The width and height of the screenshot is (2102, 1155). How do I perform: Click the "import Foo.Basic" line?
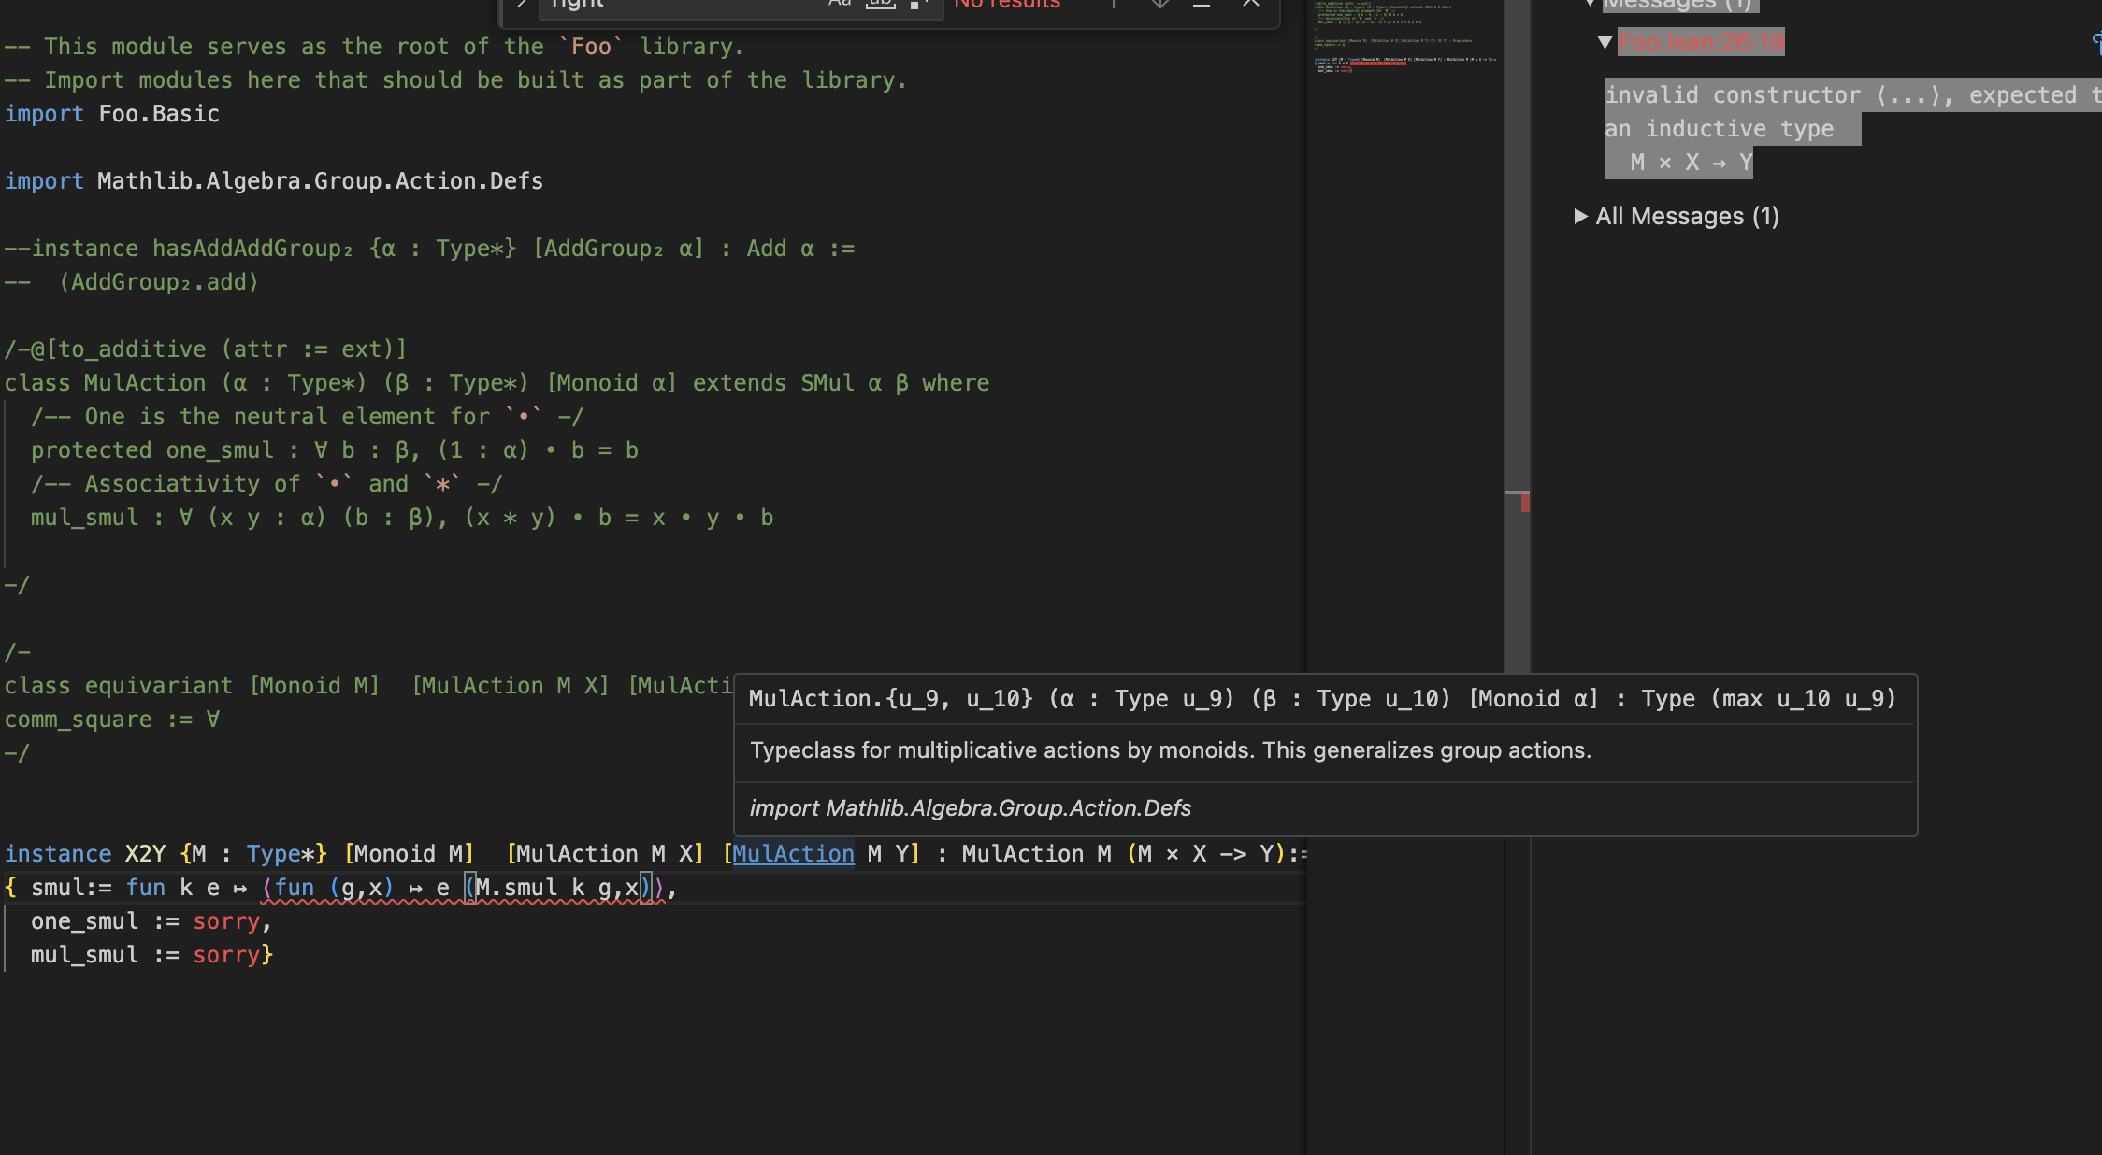pyautogui.click(x=112, y=114)
